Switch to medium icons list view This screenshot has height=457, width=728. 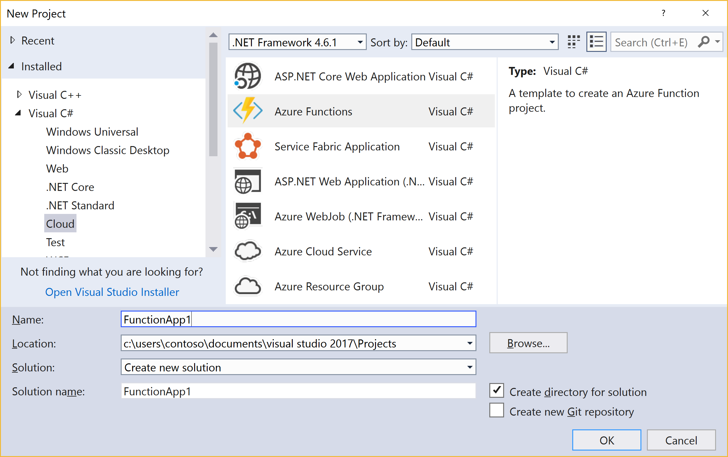coord(596,42)
